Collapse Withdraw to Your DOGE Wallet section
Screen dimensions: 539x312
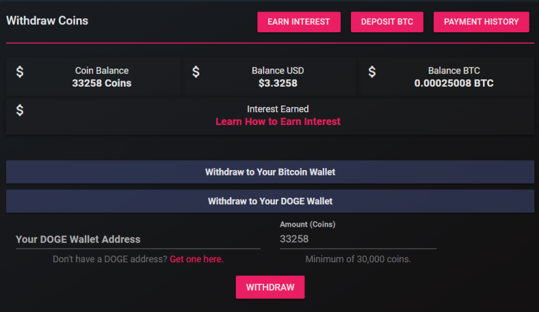tap(270, 201)
